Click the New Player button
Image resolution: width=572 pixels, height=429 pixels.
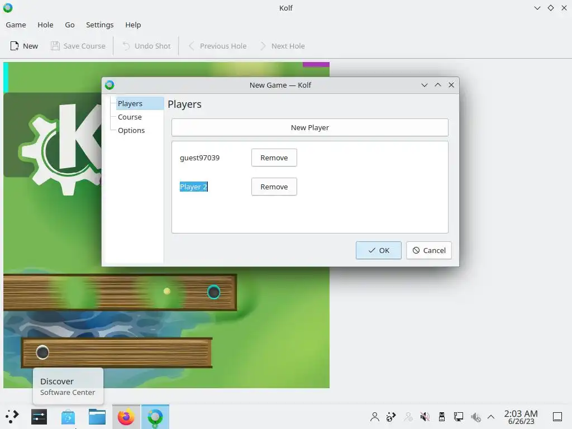click(x=309, y=128)
